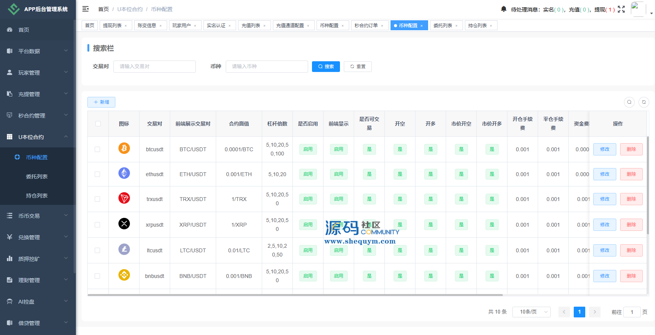Select all rows via header checkbox
This screenshot has width=655, height=335.
click(x=98, y=124)
